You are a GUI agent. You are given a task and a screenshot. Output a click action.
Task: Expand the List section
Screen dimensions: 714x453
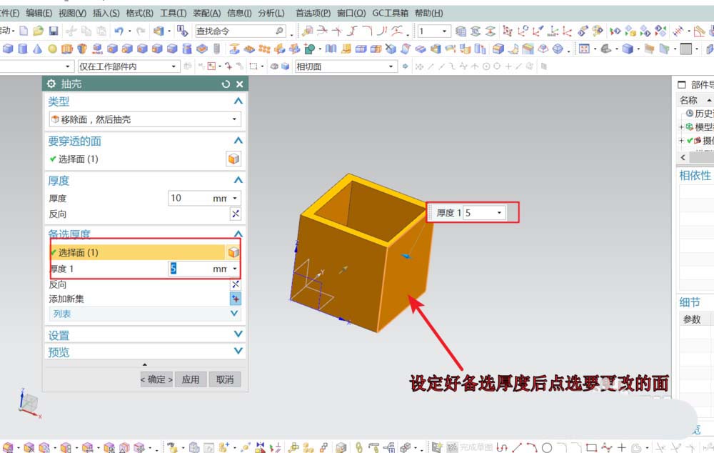(234, 314)
